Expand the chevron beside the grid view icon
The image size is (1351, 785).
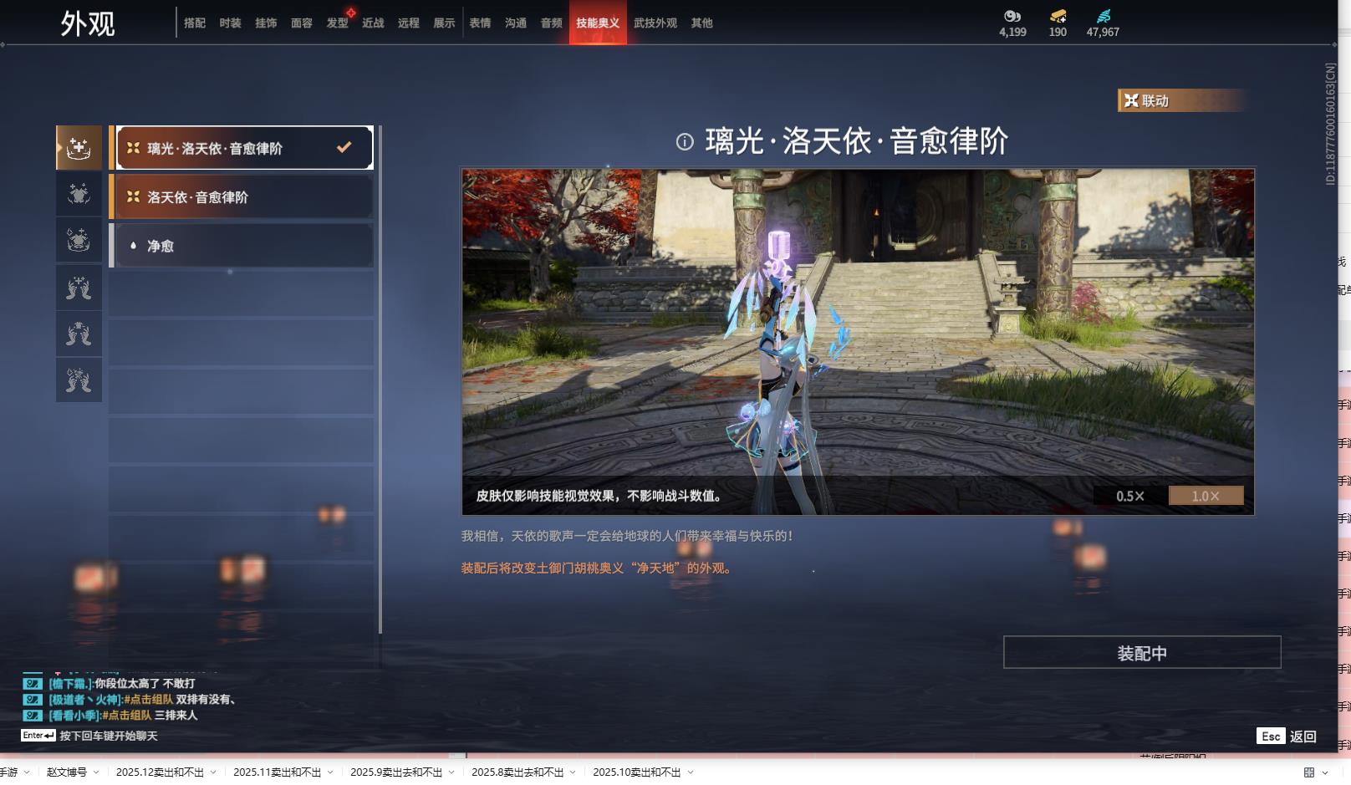coord(1325,772)
